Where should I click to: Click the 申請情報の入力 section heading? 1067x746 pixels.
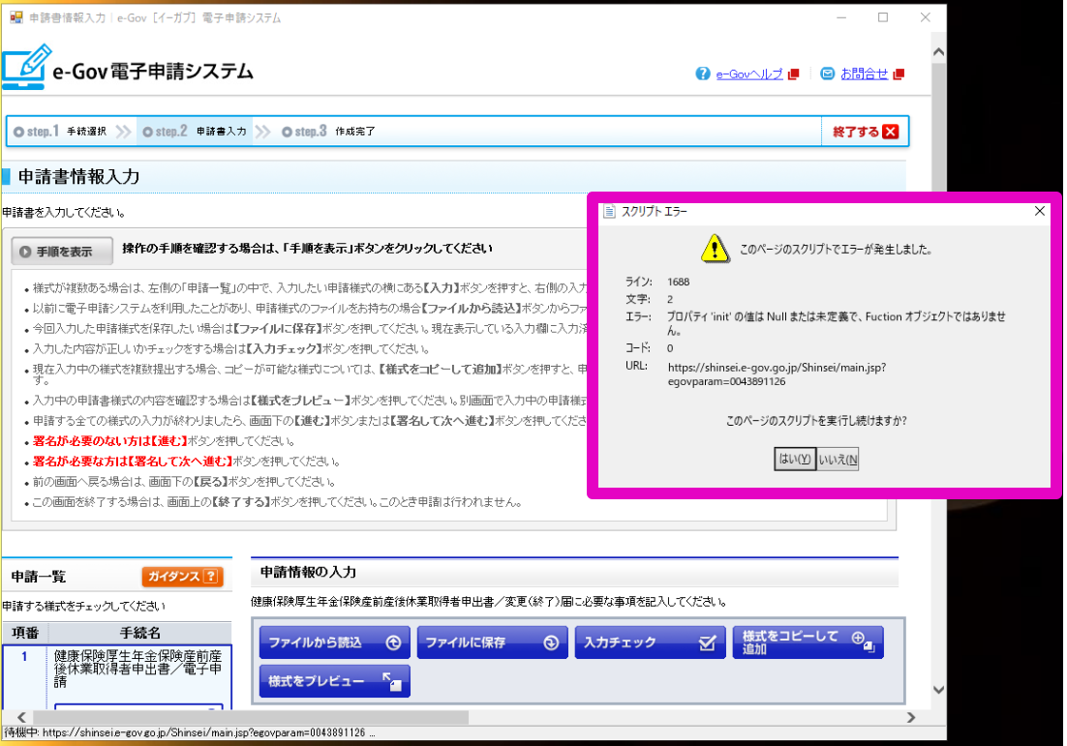[x=308, y=573]
